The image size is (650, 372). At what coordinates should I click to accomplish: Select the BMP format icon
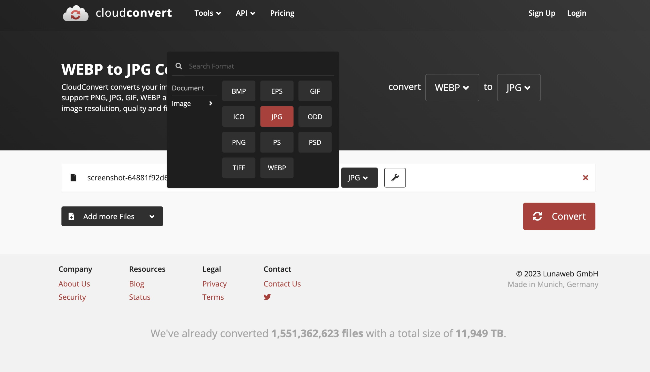click(x=239, y=91)
